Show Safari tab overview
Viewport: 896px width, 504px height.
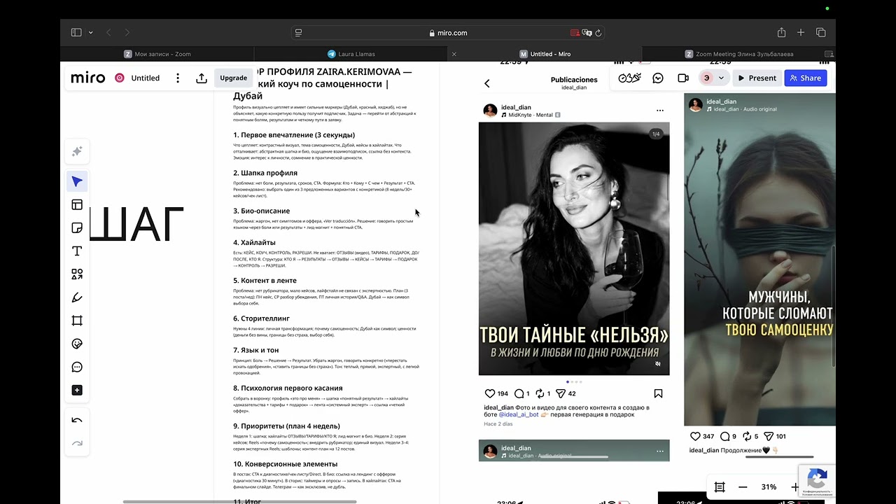point(821,32)
